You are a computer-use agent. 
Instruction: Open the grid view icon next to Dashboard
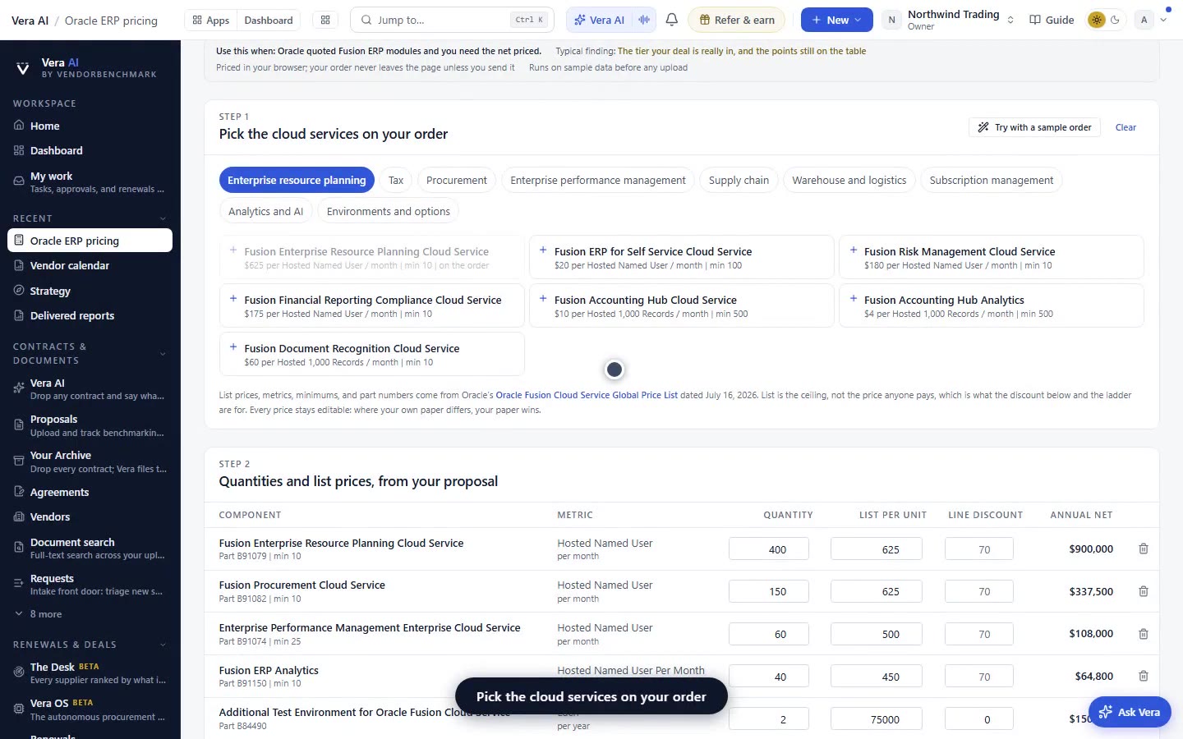coord(325,20)
